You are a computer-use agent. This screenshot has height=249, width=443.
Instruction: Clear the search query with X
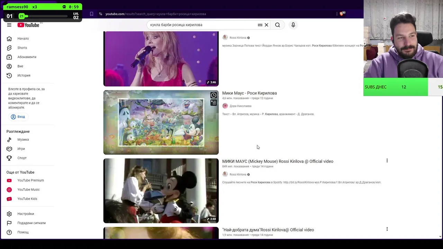coord(266,25)
